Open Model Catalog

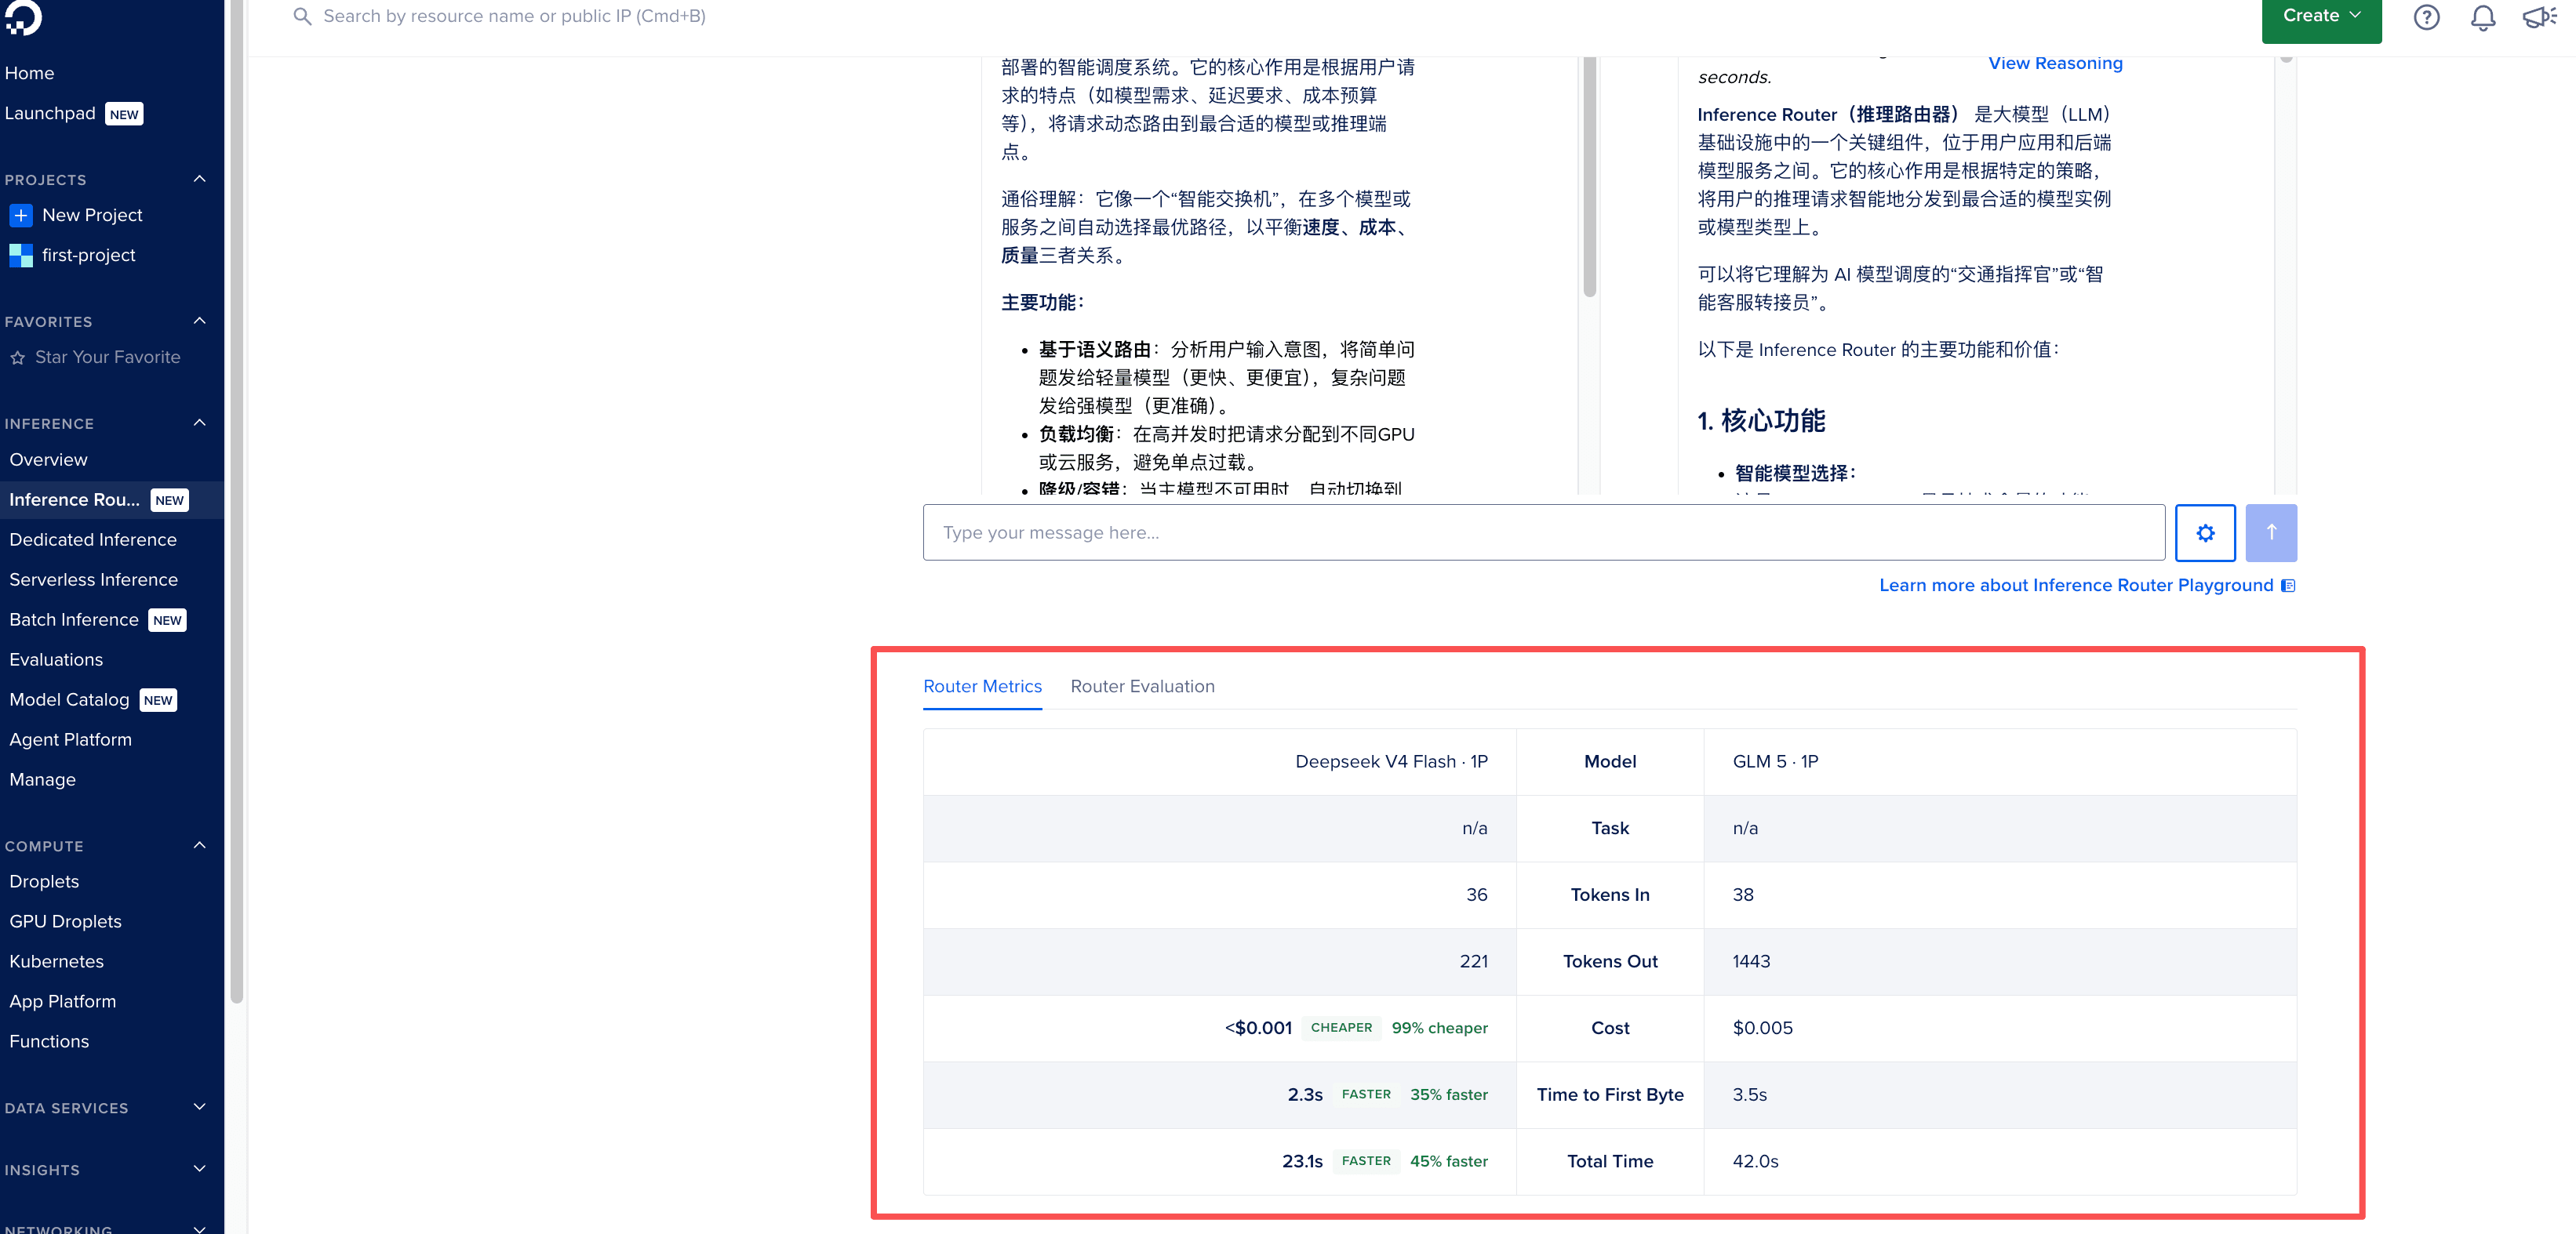[69, 699]
